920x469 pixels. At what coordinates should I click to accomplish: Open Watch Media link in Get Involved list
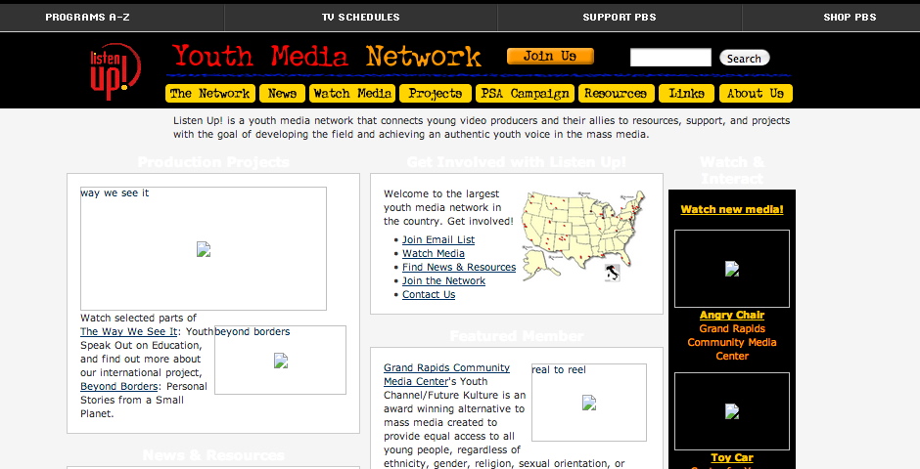(x=433, y=253)
